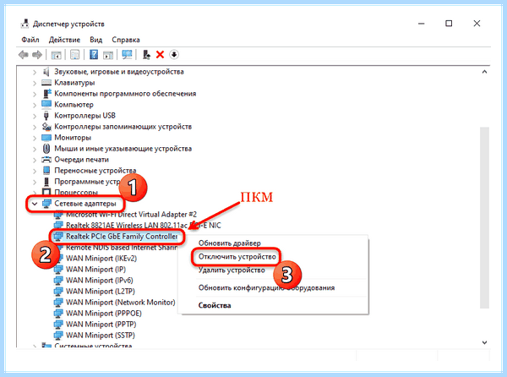Expand the Контроллеры USB node chevron
Screen dimensions: 507x377
pos(35,116)
